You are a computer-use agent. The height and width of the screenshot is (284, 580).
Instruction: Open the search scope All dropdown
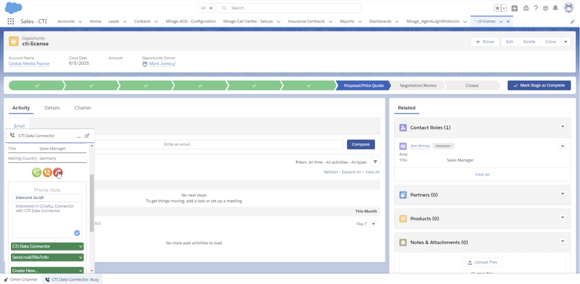[x=207, y=8]
